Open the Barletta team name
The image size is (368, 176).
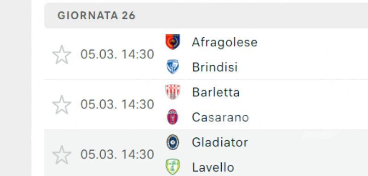pos(216,92)
